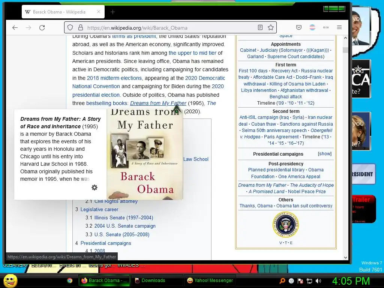Open the Downloads taskbar window
The image size is (384, 288).
pos(157,280)
